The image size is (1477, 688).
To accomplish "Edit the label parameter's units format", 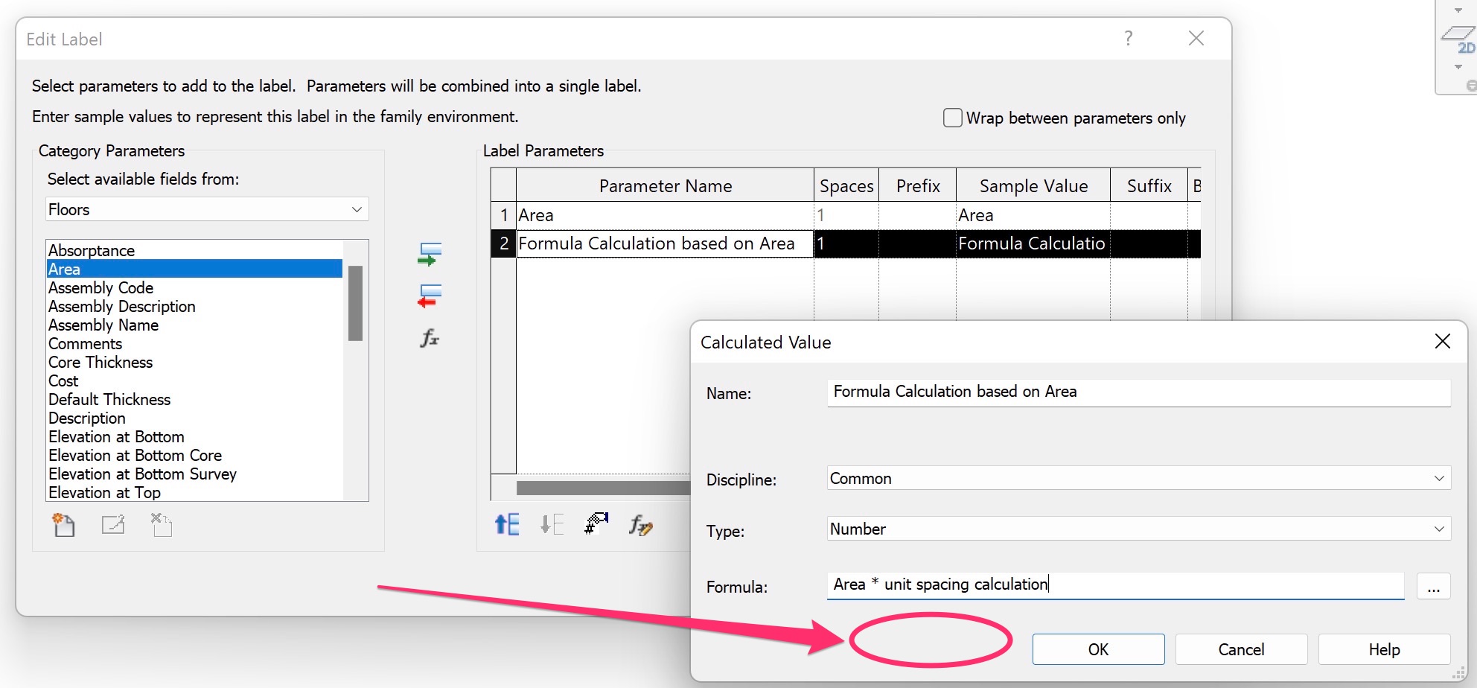I will coord(595,524).
